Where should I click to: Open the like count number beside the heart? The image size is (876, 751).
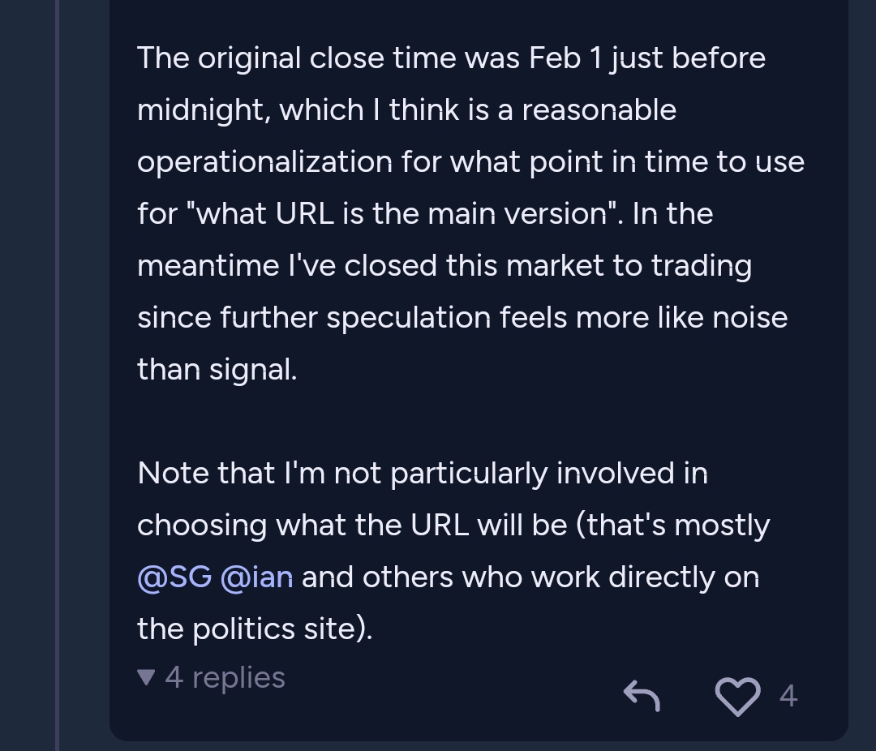click(x=788, y=696)
